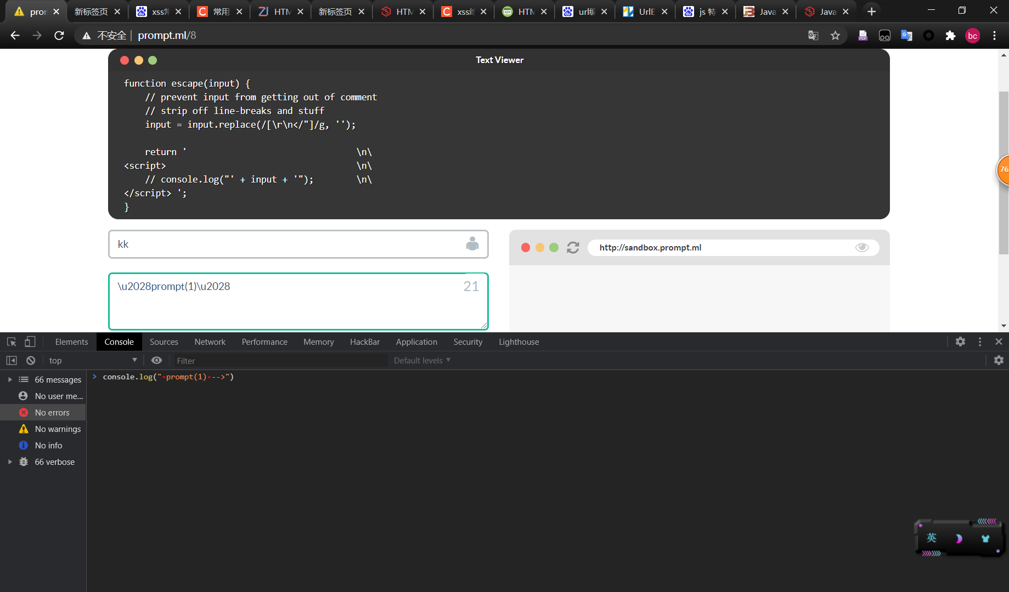1009x592 pixels.
Task: Open the HackBar tab
Action: pos(365,342)
